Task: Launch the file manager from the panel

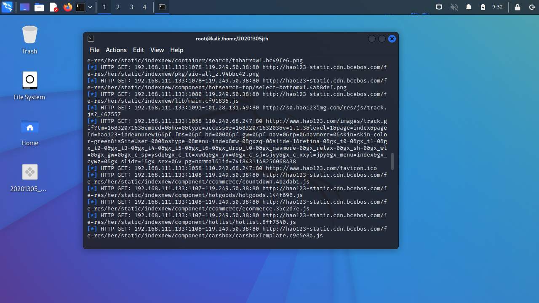Action: (39, 7)
